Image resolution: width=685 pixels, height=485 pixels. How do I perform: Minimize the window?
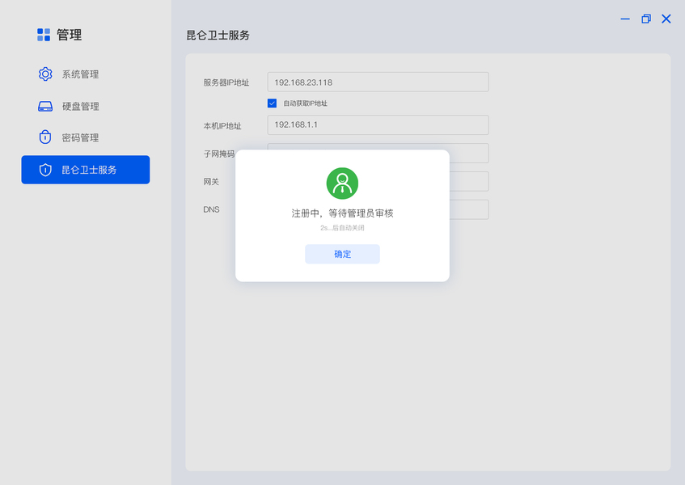[x=625, y=19]
